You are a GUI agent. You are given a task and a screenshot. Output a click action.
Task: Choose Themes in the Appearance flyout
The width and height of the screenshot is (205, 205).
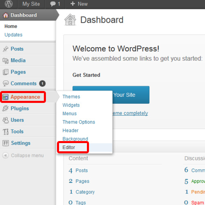pos(71,97)
